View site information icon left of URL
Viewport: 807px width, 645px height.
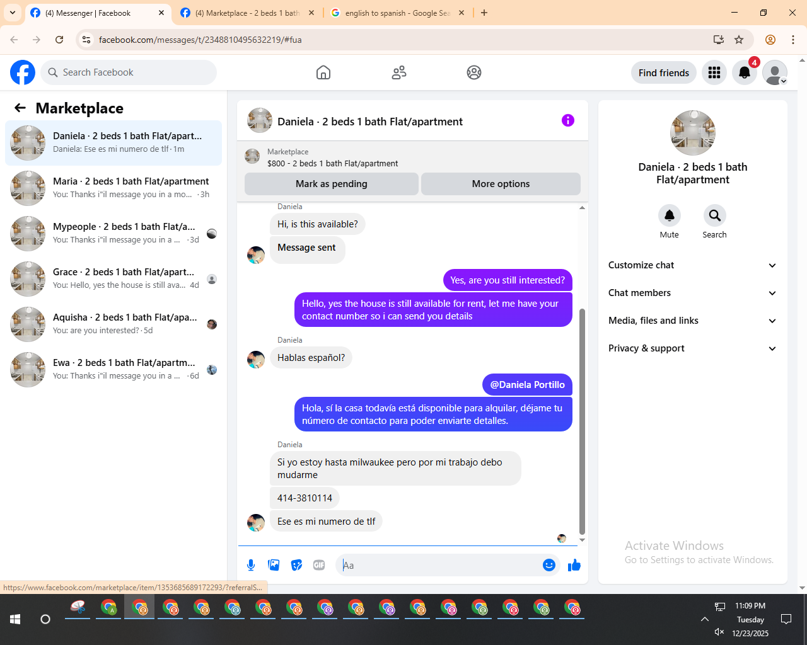pos(87,40)
